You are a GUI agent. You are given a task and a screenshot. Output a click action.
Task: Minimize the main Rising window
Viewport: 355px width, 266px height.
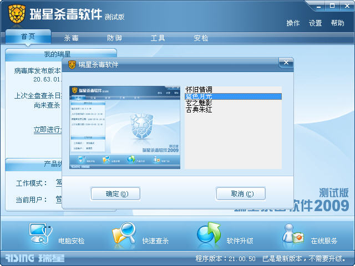click(319, 6)
